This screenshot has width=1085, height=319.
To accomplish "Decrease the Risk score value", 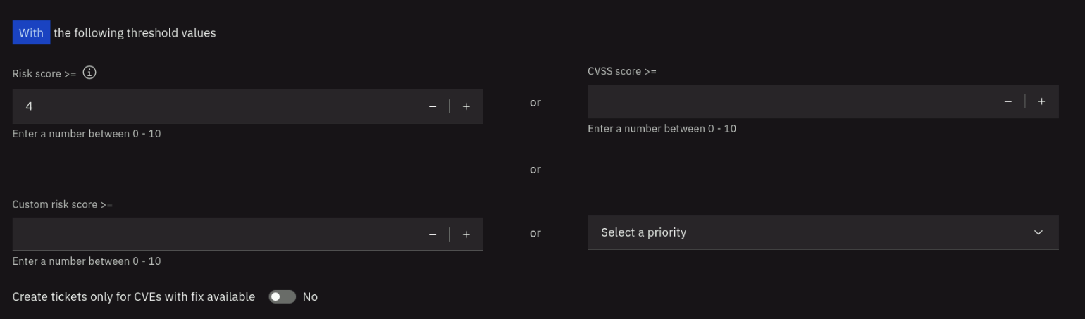I will tap(433, 106).
